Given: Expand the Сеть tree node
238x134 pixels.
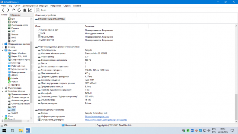Looking at the screenshot, I should click(3, 116).
